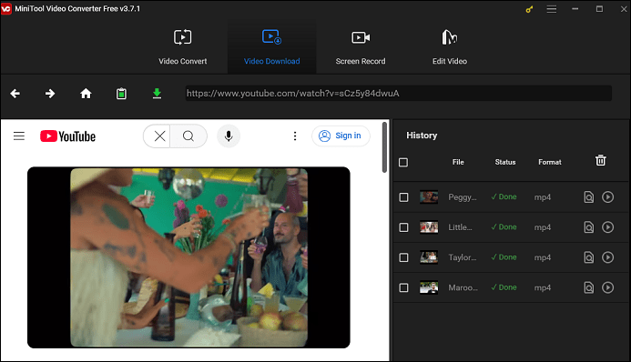The height and width of the screenshot is (362, 631).
Task: Toggle the select-all history checkbox
Action: coord(403,162)
